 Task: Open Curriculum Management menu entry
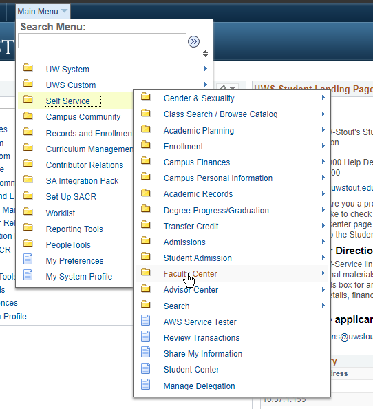[89, 149]
